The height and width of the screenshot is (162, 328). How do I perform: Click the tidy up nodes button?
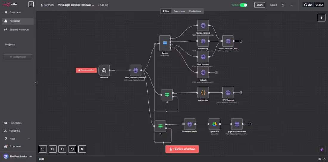tap(82, 149)
